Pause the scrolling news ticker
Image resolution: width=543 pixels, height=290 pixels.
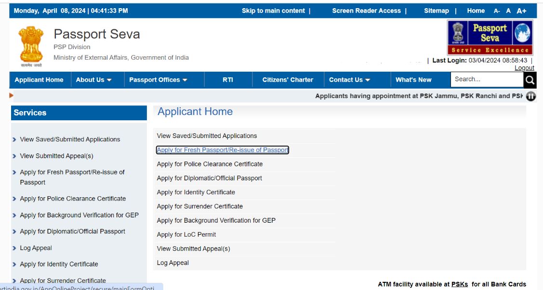530,96
